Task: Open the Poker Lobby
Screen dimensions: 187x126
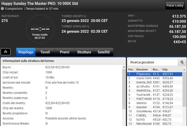Action: [x=175, y=6]
